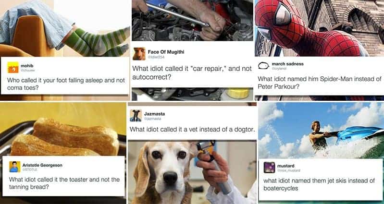384x204 pixels.
Task: Select the car engine repair photo
Action: click(x=193, y=20)
